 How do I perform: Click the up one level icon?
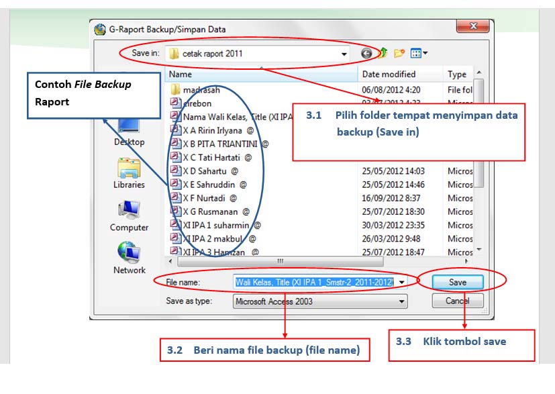click(383, 52)
